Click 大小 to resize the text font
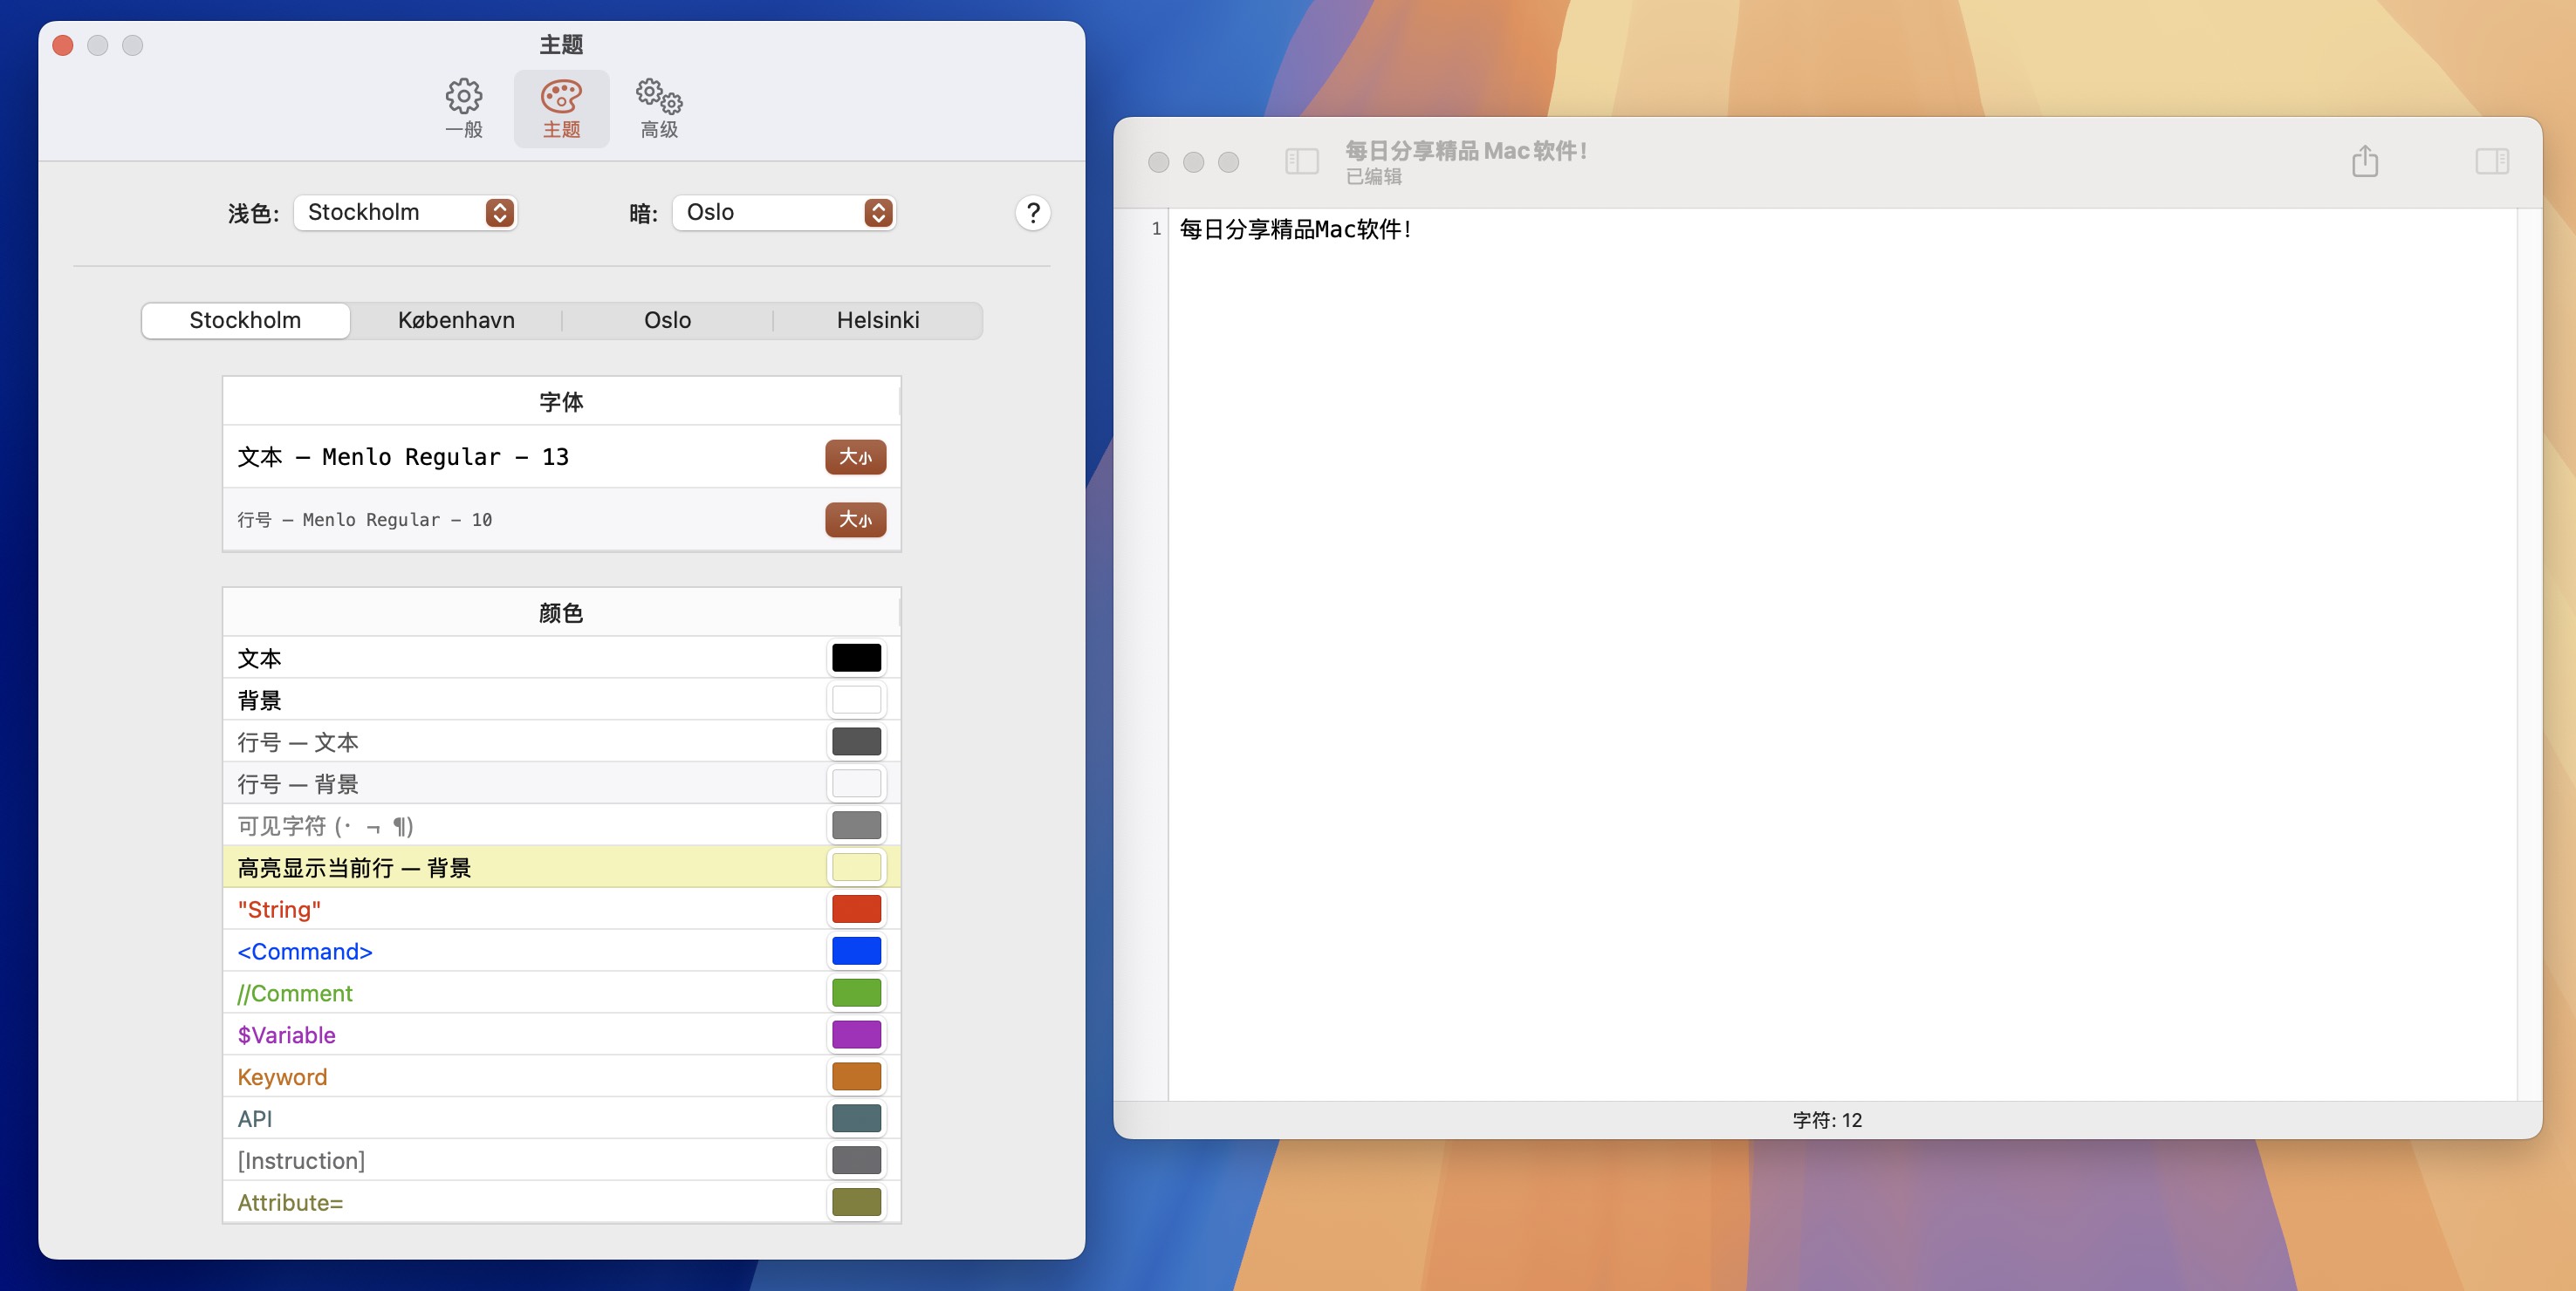 [855, 457]
